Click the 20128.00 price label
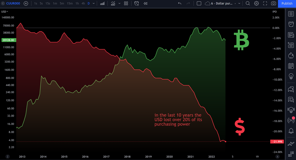The image size is (296, 160). click(x=9, y=40)
